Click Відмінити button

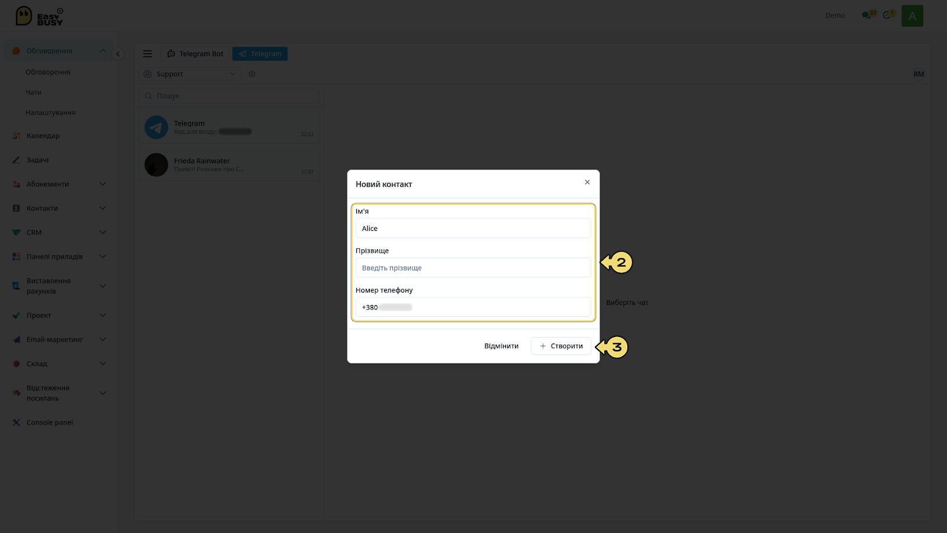[x=501, y=346]
